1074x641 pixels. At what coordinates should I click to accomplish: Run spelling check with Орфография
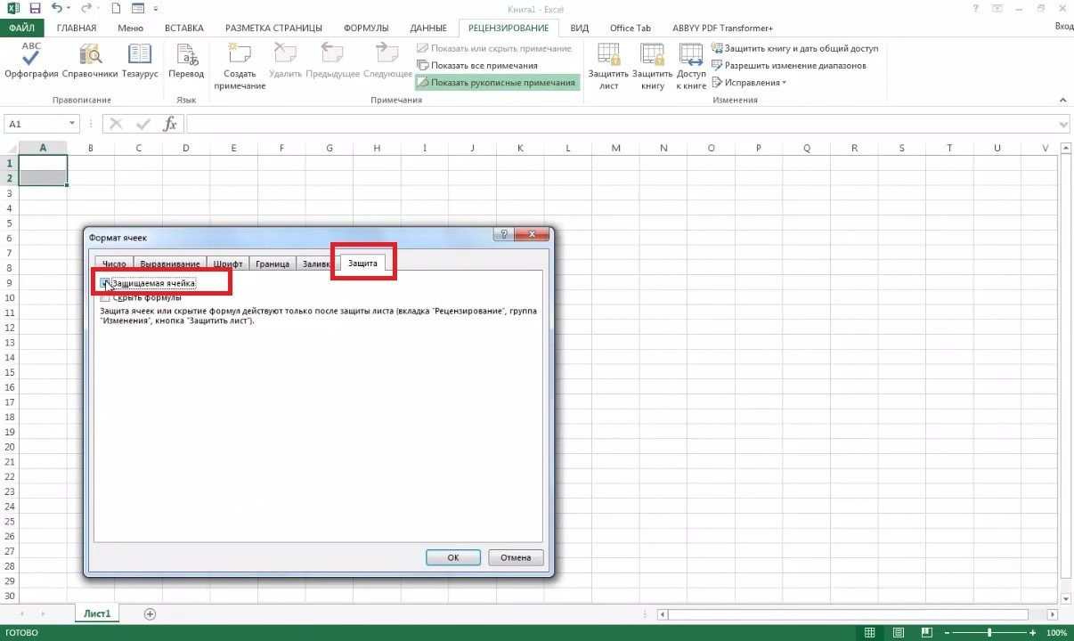(x=29, y=62)
